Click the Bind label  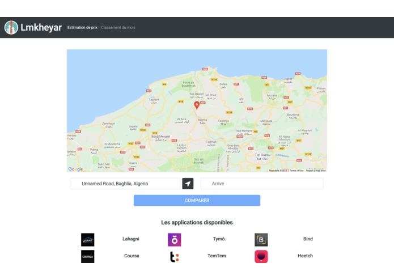tap(308, 239)
